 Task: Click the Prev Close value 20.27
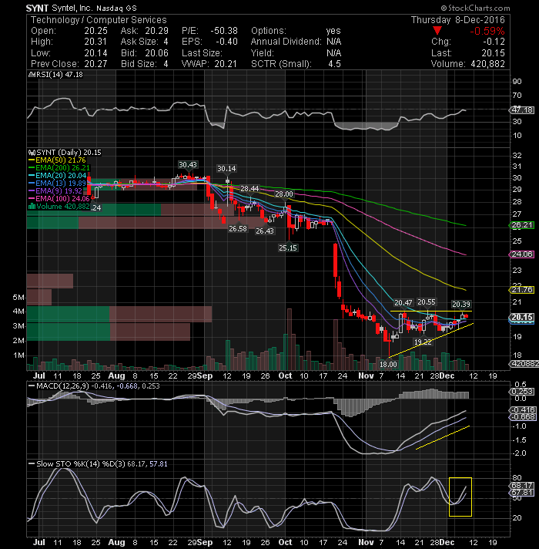click(95, 64)
